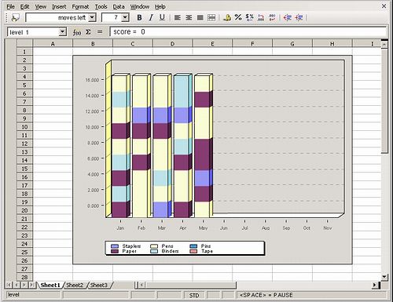
Task: Click the Tape legend color swatch
Action: pyautogui.click(x=193, y=251)
